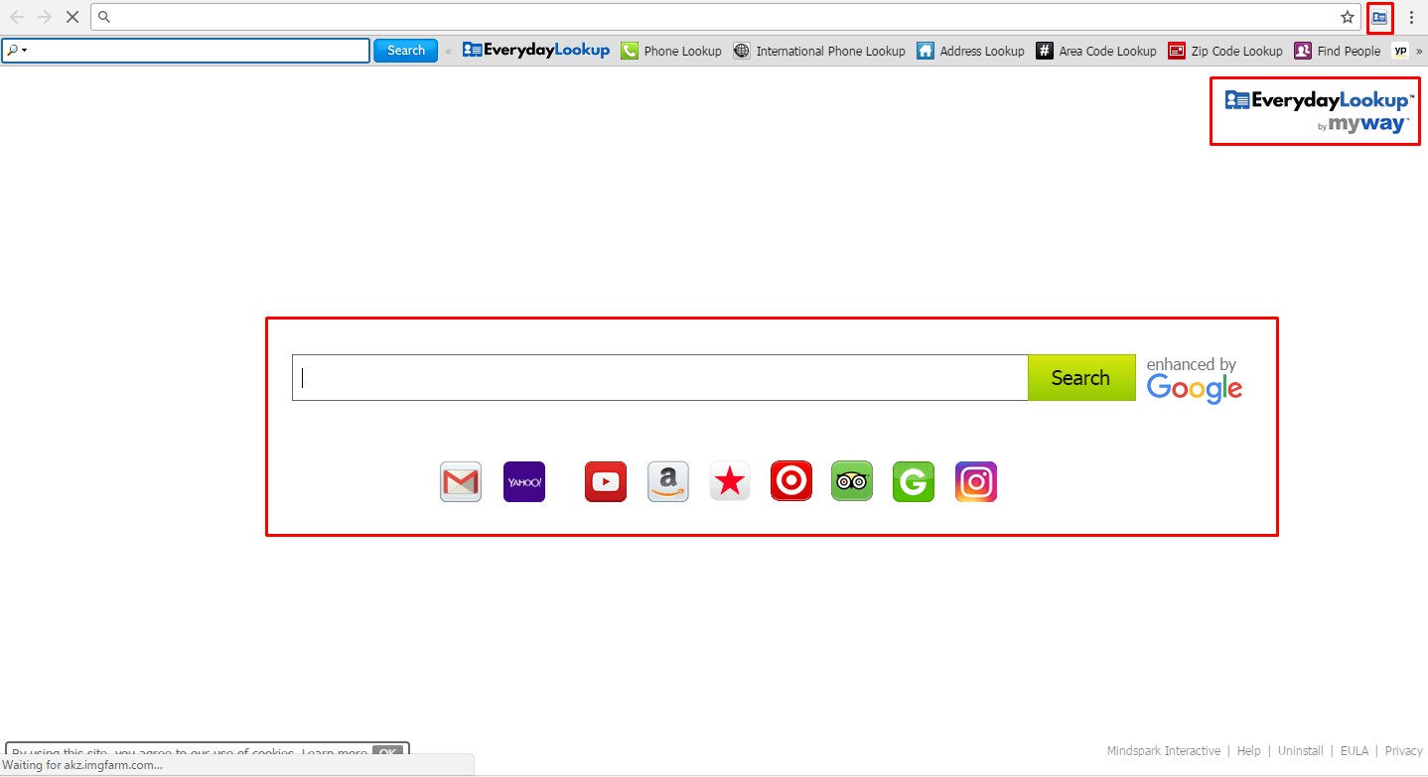Viewport: 1428px width, 777px height.
Task: Open the Yahoo shortcut icon
Action: [x=524, y=482]
